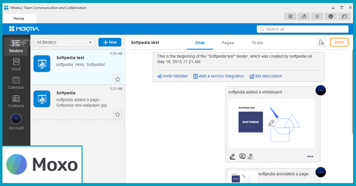Click softpedia avatar beside whiteboard message
Viewport: 356px width, 186px height.
click(x=320, y=90)
